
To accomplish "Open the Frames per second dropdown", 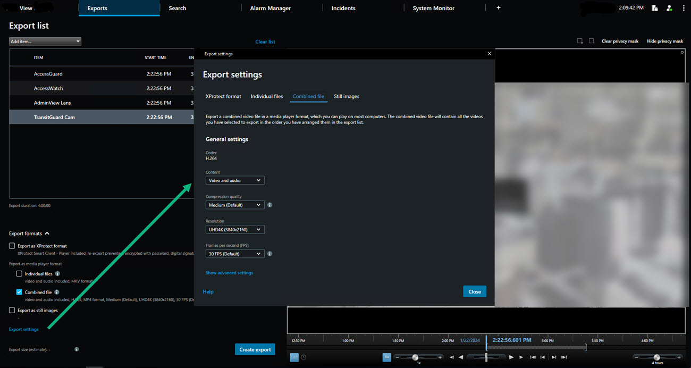I will coord(234,254).
